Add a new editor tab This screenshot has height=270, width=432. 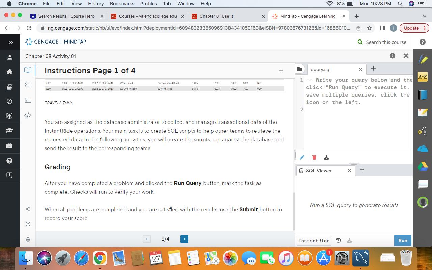[x=373, y=69]
